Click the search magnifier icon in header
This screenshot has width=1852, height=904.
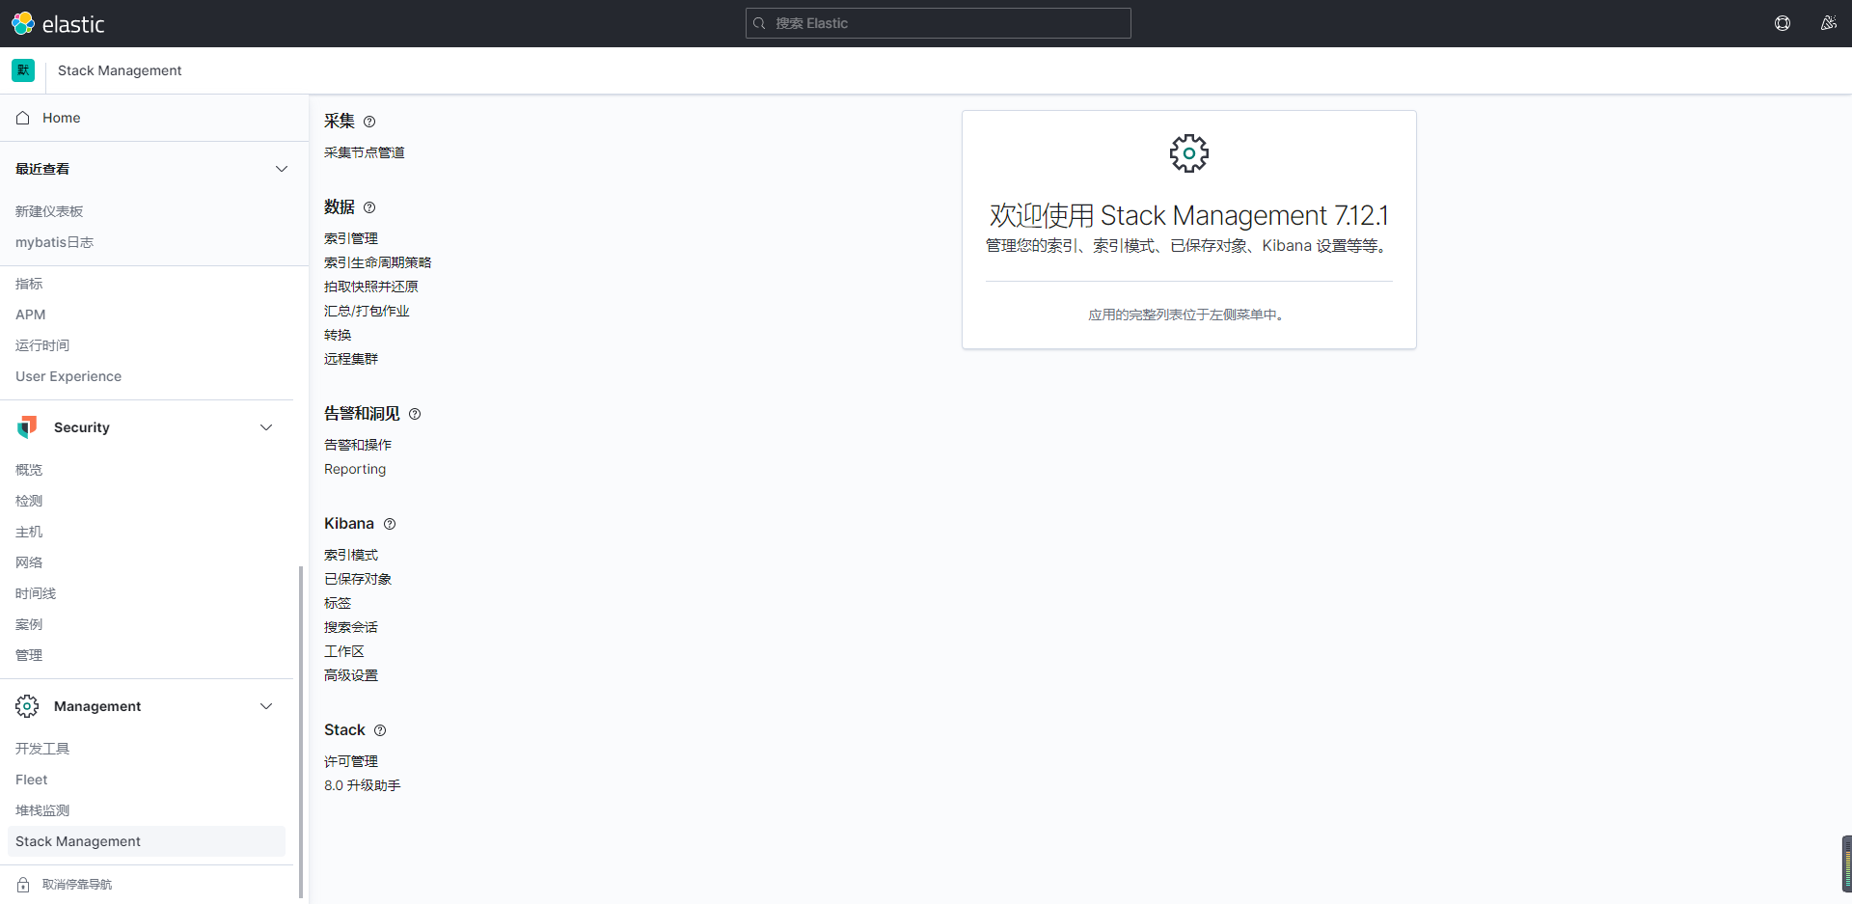point(759,23)
